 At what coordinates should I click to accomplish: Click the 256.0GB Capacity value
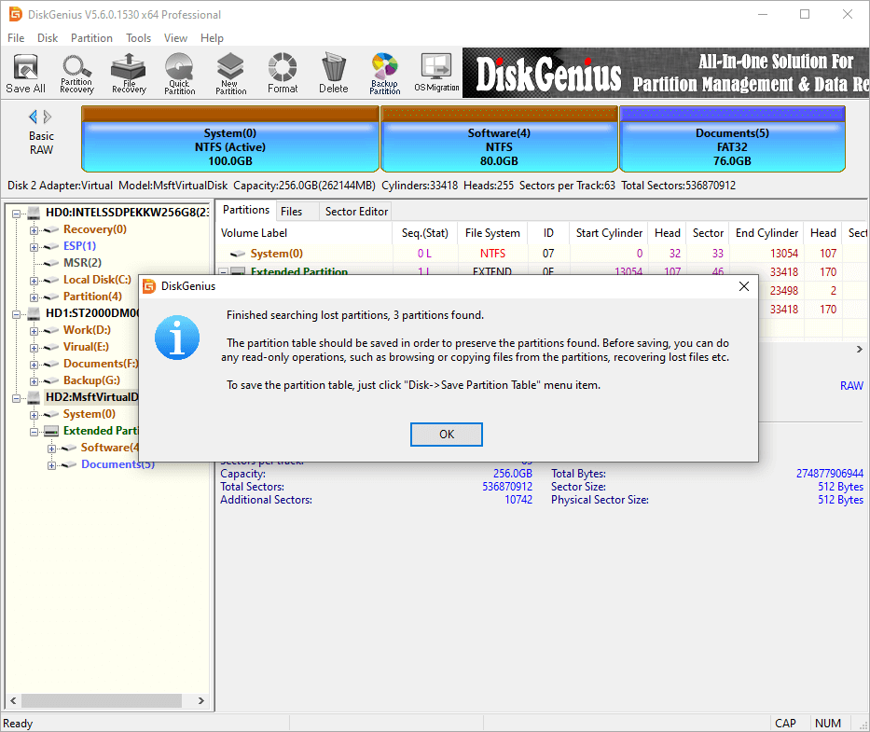click(x=512, y=474)
